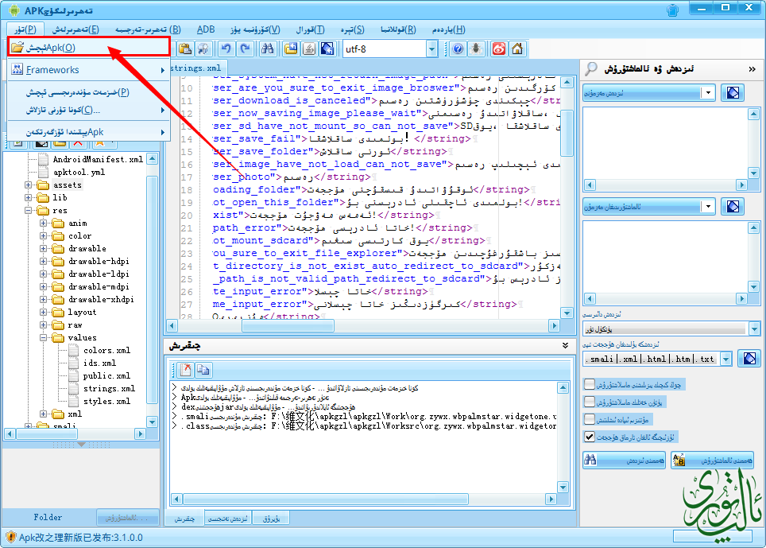Click the clear button beside first search combo
Viewport: 766px width, 548px height.
tap(733, 93)
